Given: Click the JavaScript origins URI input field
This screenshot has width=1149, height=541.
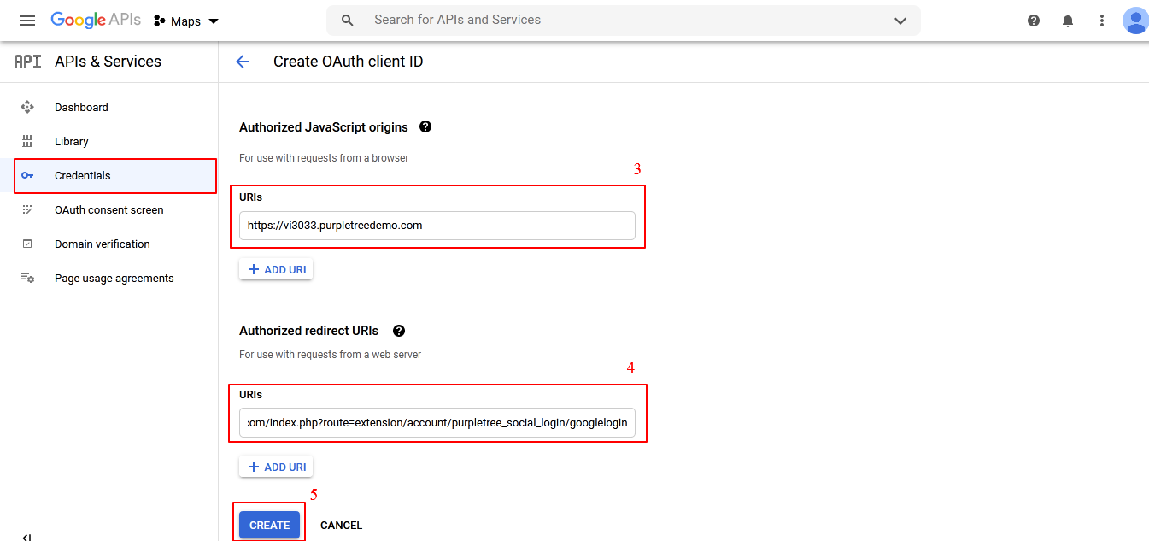Looking at the screenshot, I should (437, 226).
